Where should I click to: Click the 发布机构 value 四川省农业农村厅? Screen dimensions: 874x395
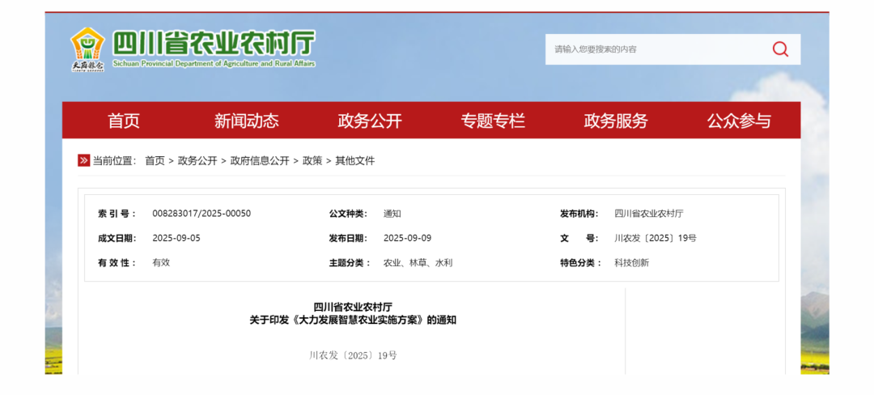[x=648, y=214]
